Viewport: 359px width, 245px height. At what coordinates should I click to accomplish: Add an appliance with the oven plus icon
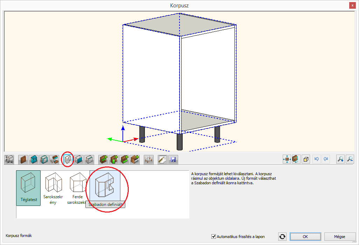[135, 159]
